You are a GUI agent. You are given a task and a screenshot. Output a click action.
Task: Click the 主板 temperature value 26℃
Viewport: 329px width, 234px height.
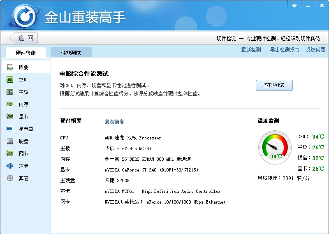pyautogui.click(x=318, y=148)
